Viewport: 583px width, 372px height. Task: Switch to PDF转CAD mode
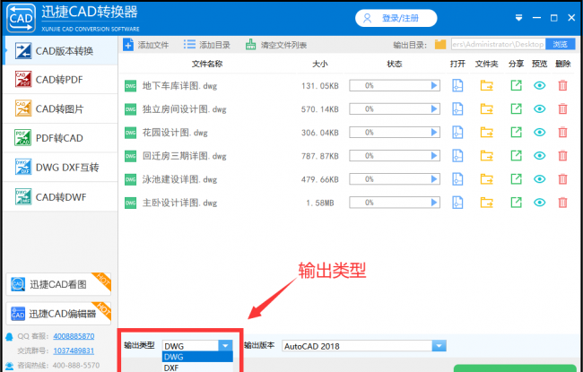click(60, 138)
